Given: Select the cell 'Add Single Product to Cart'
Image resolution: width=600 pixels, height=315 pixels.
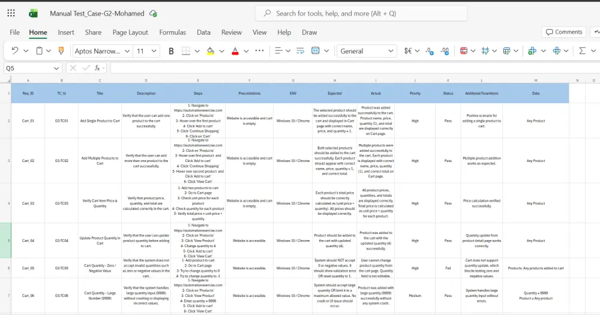Looking at the screenshot, I should pos(100,121).
